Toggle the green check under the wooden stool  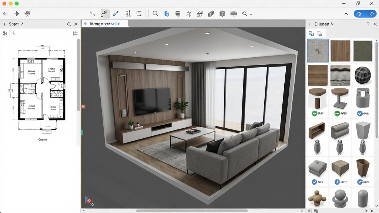315,113
